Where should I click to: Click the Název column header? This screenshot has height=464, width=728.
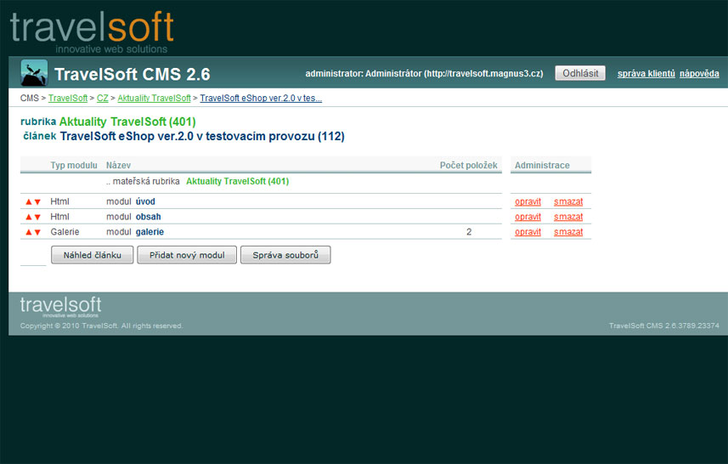click(x=118, y=166)
